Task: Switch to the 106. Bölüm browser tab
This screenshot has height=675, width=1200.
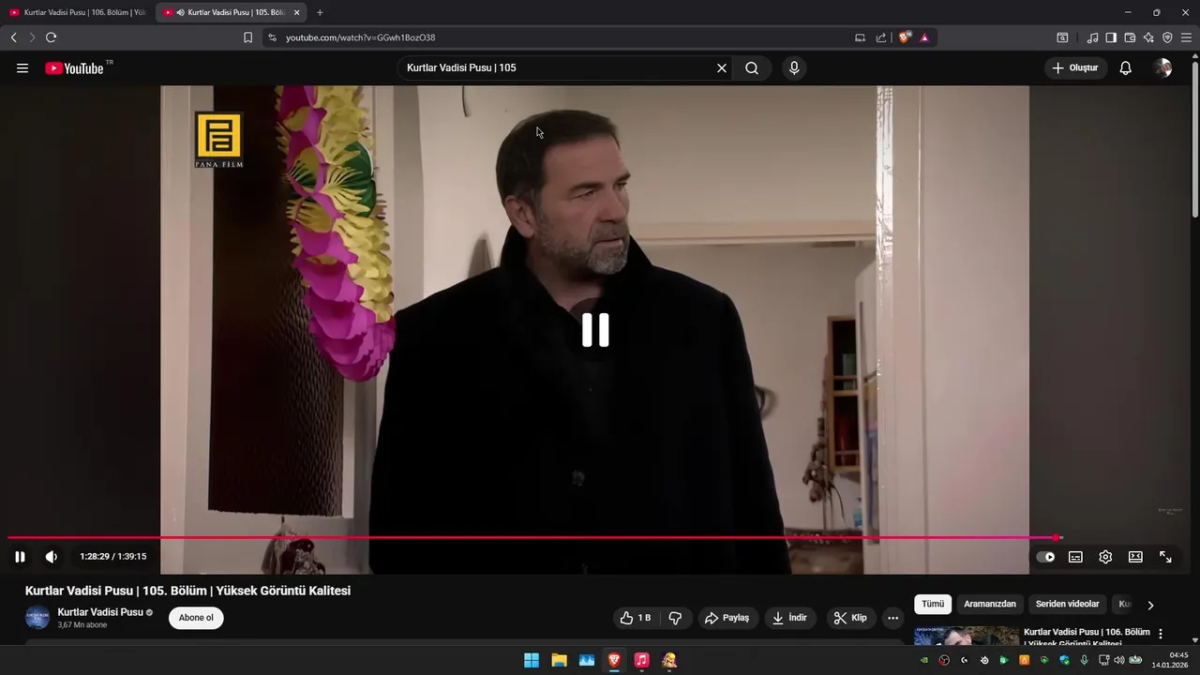Action: [x=77, y=13]
